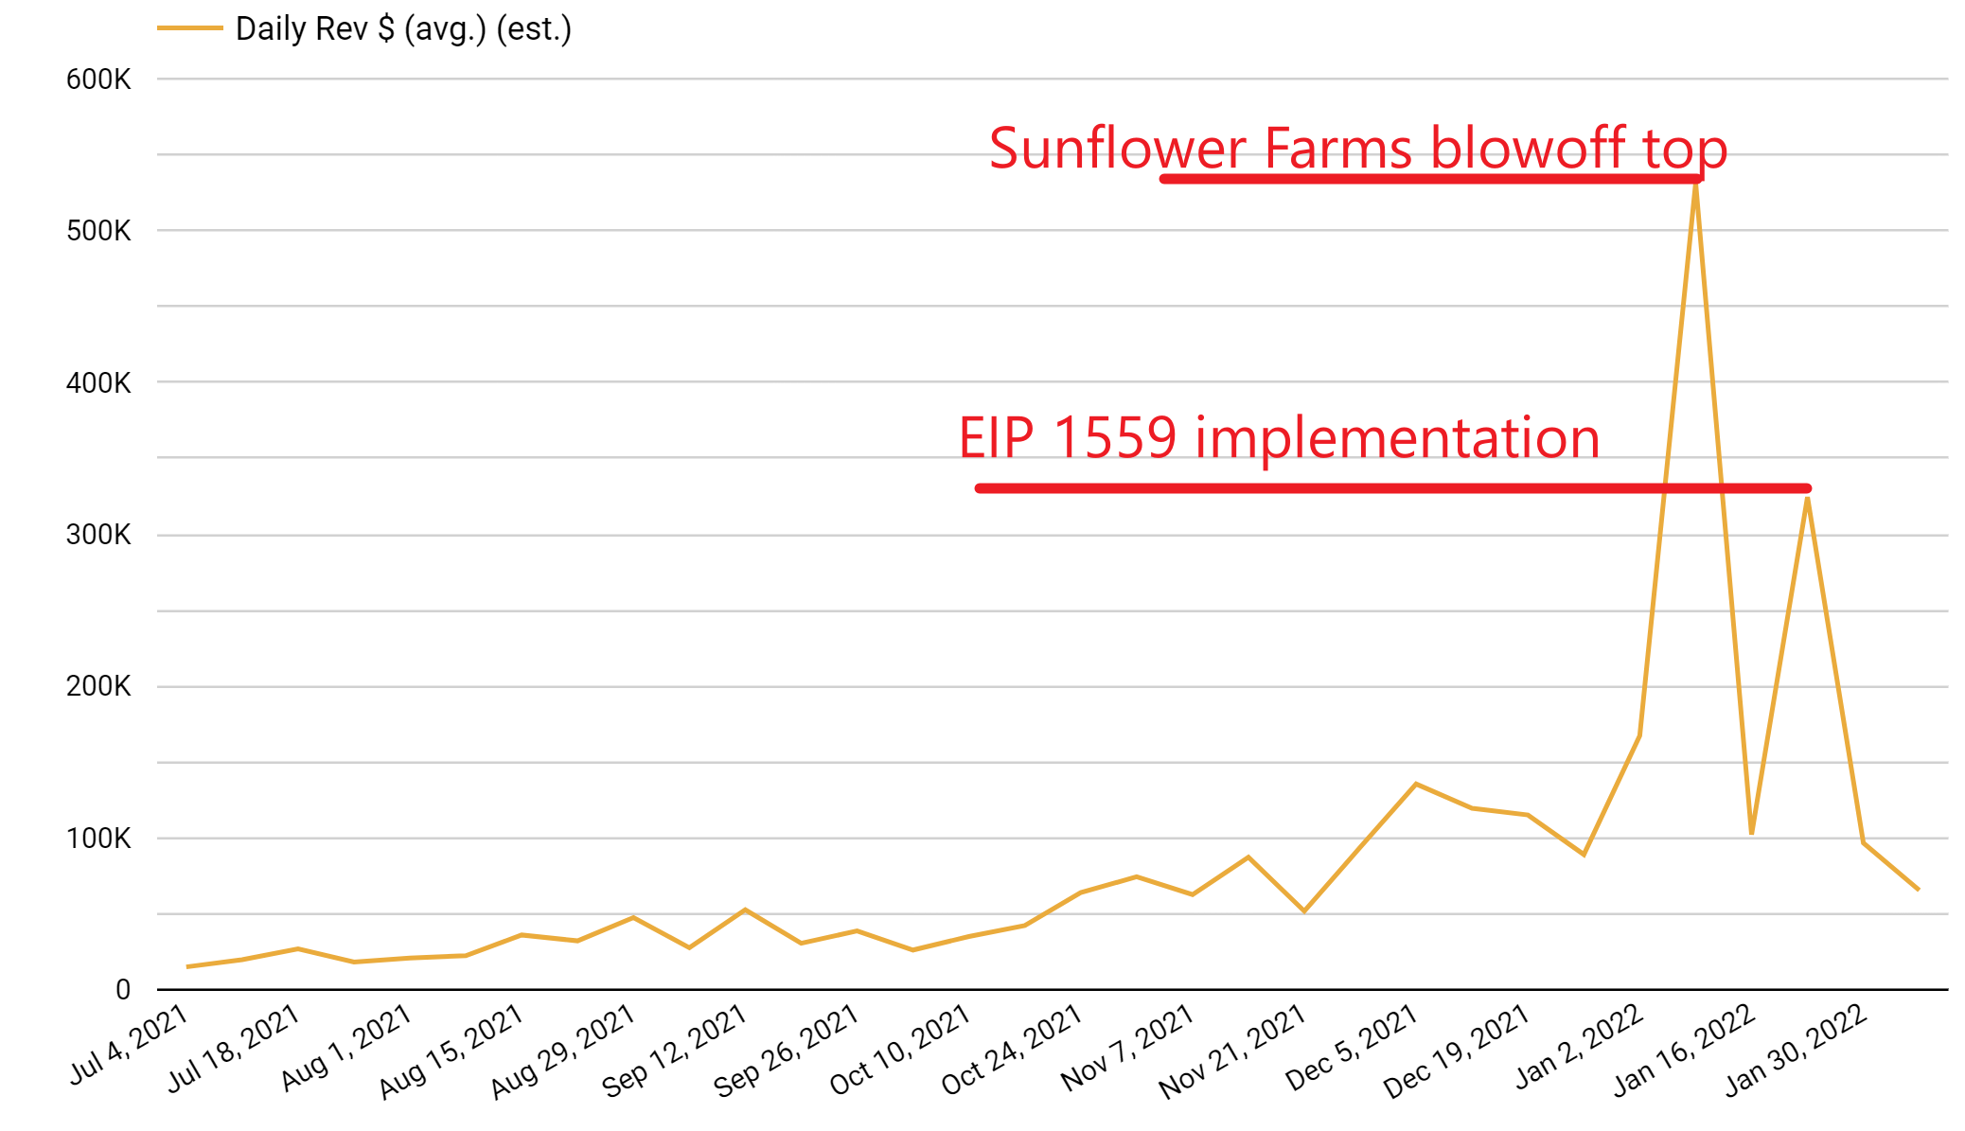
Task: Click the Jan 16, 2022 axis label
Action: pos(1685,1049)
